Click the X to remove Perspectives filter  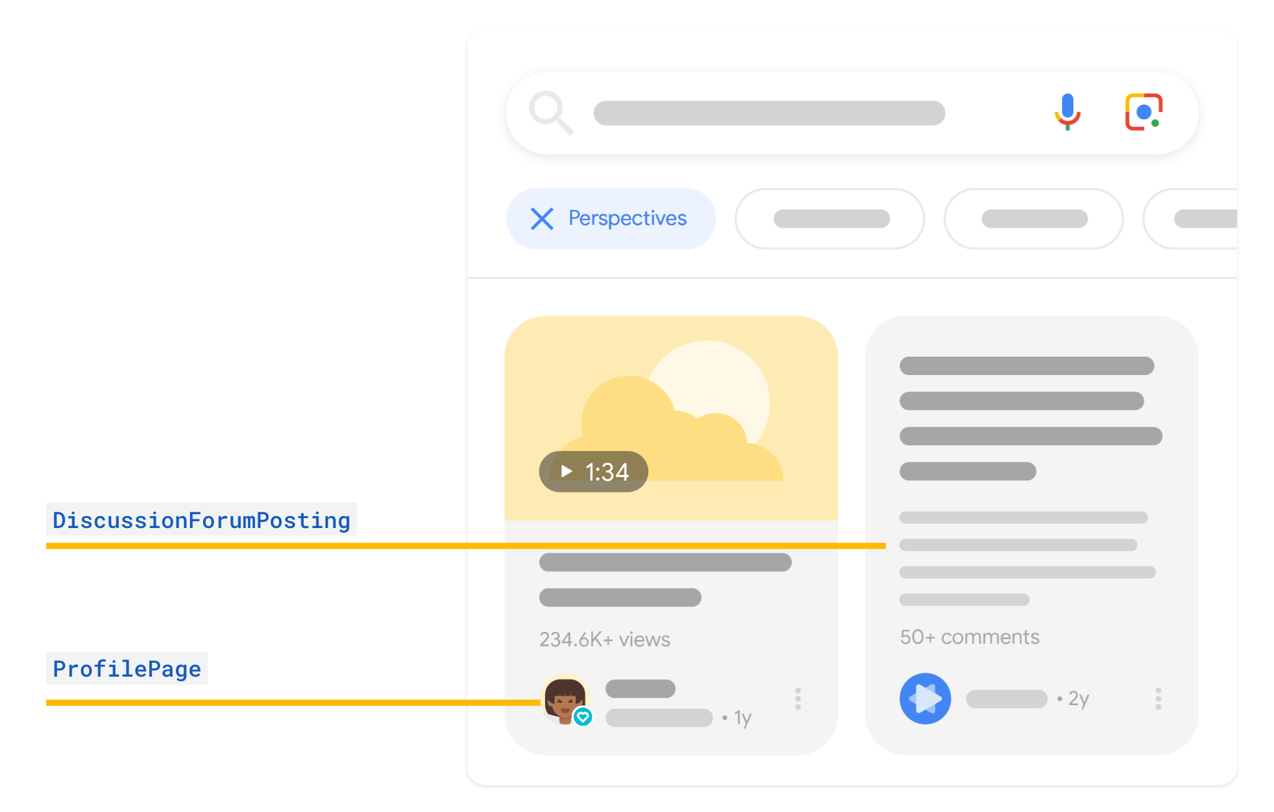pyautogui.click(x=541, y=218)
